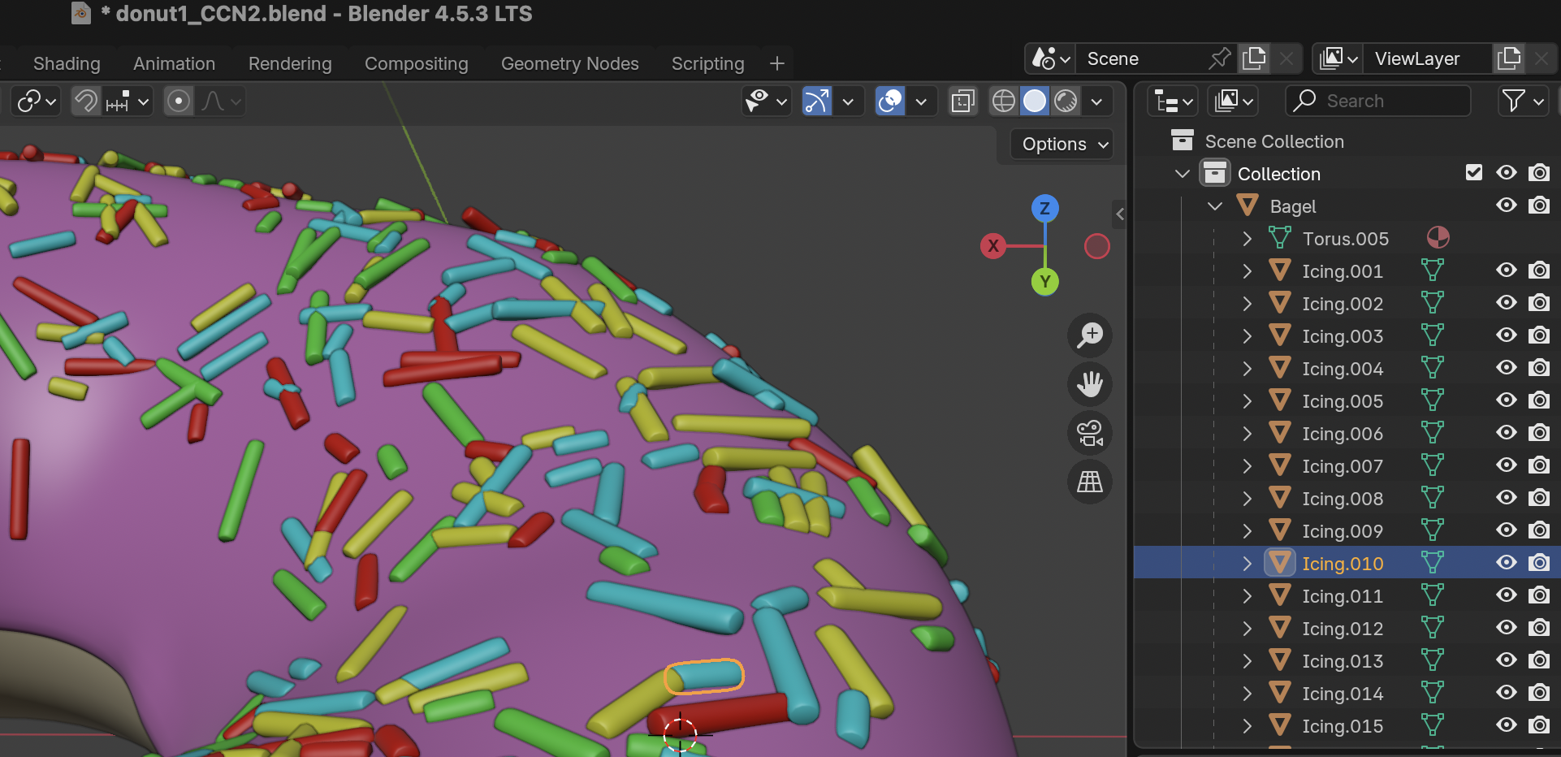1561x757 pixels.
Task: Expand the Torus.005 tree item
Action: pos(1247,238)
